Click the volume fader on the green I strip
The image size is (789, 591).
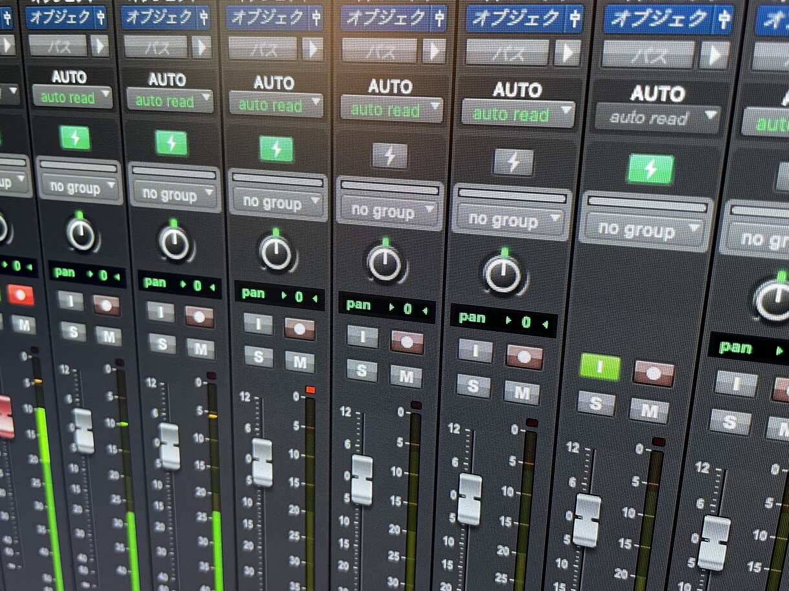[x=587, y=520]
